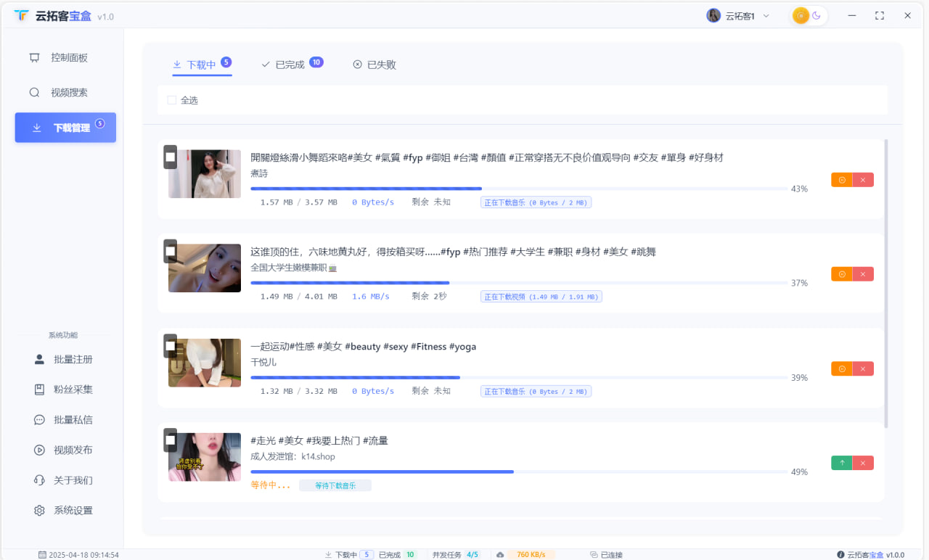The height and width of the screenshot is (560, 929).
Task: Click the thumbnail of the #走光 video
Action: (205, 457)
